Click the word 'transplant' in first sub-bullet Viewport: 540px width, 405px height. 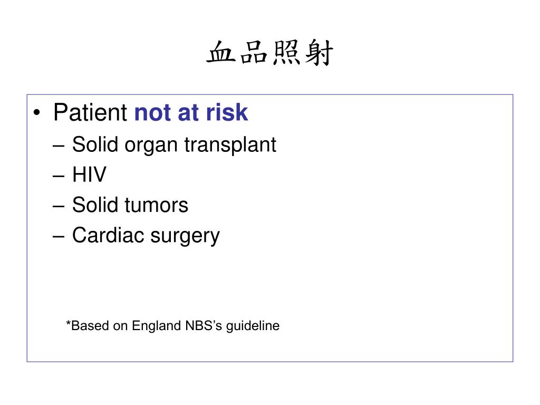[230, 144]
